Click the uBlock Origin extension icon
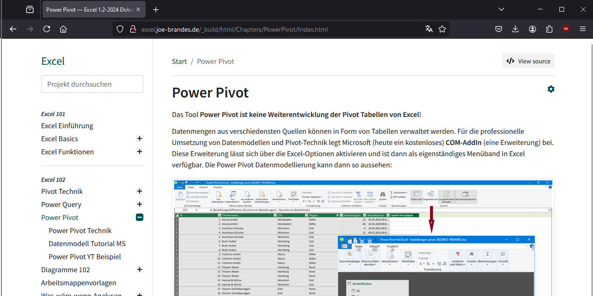The image size is (593, 296). pos(566,29)
